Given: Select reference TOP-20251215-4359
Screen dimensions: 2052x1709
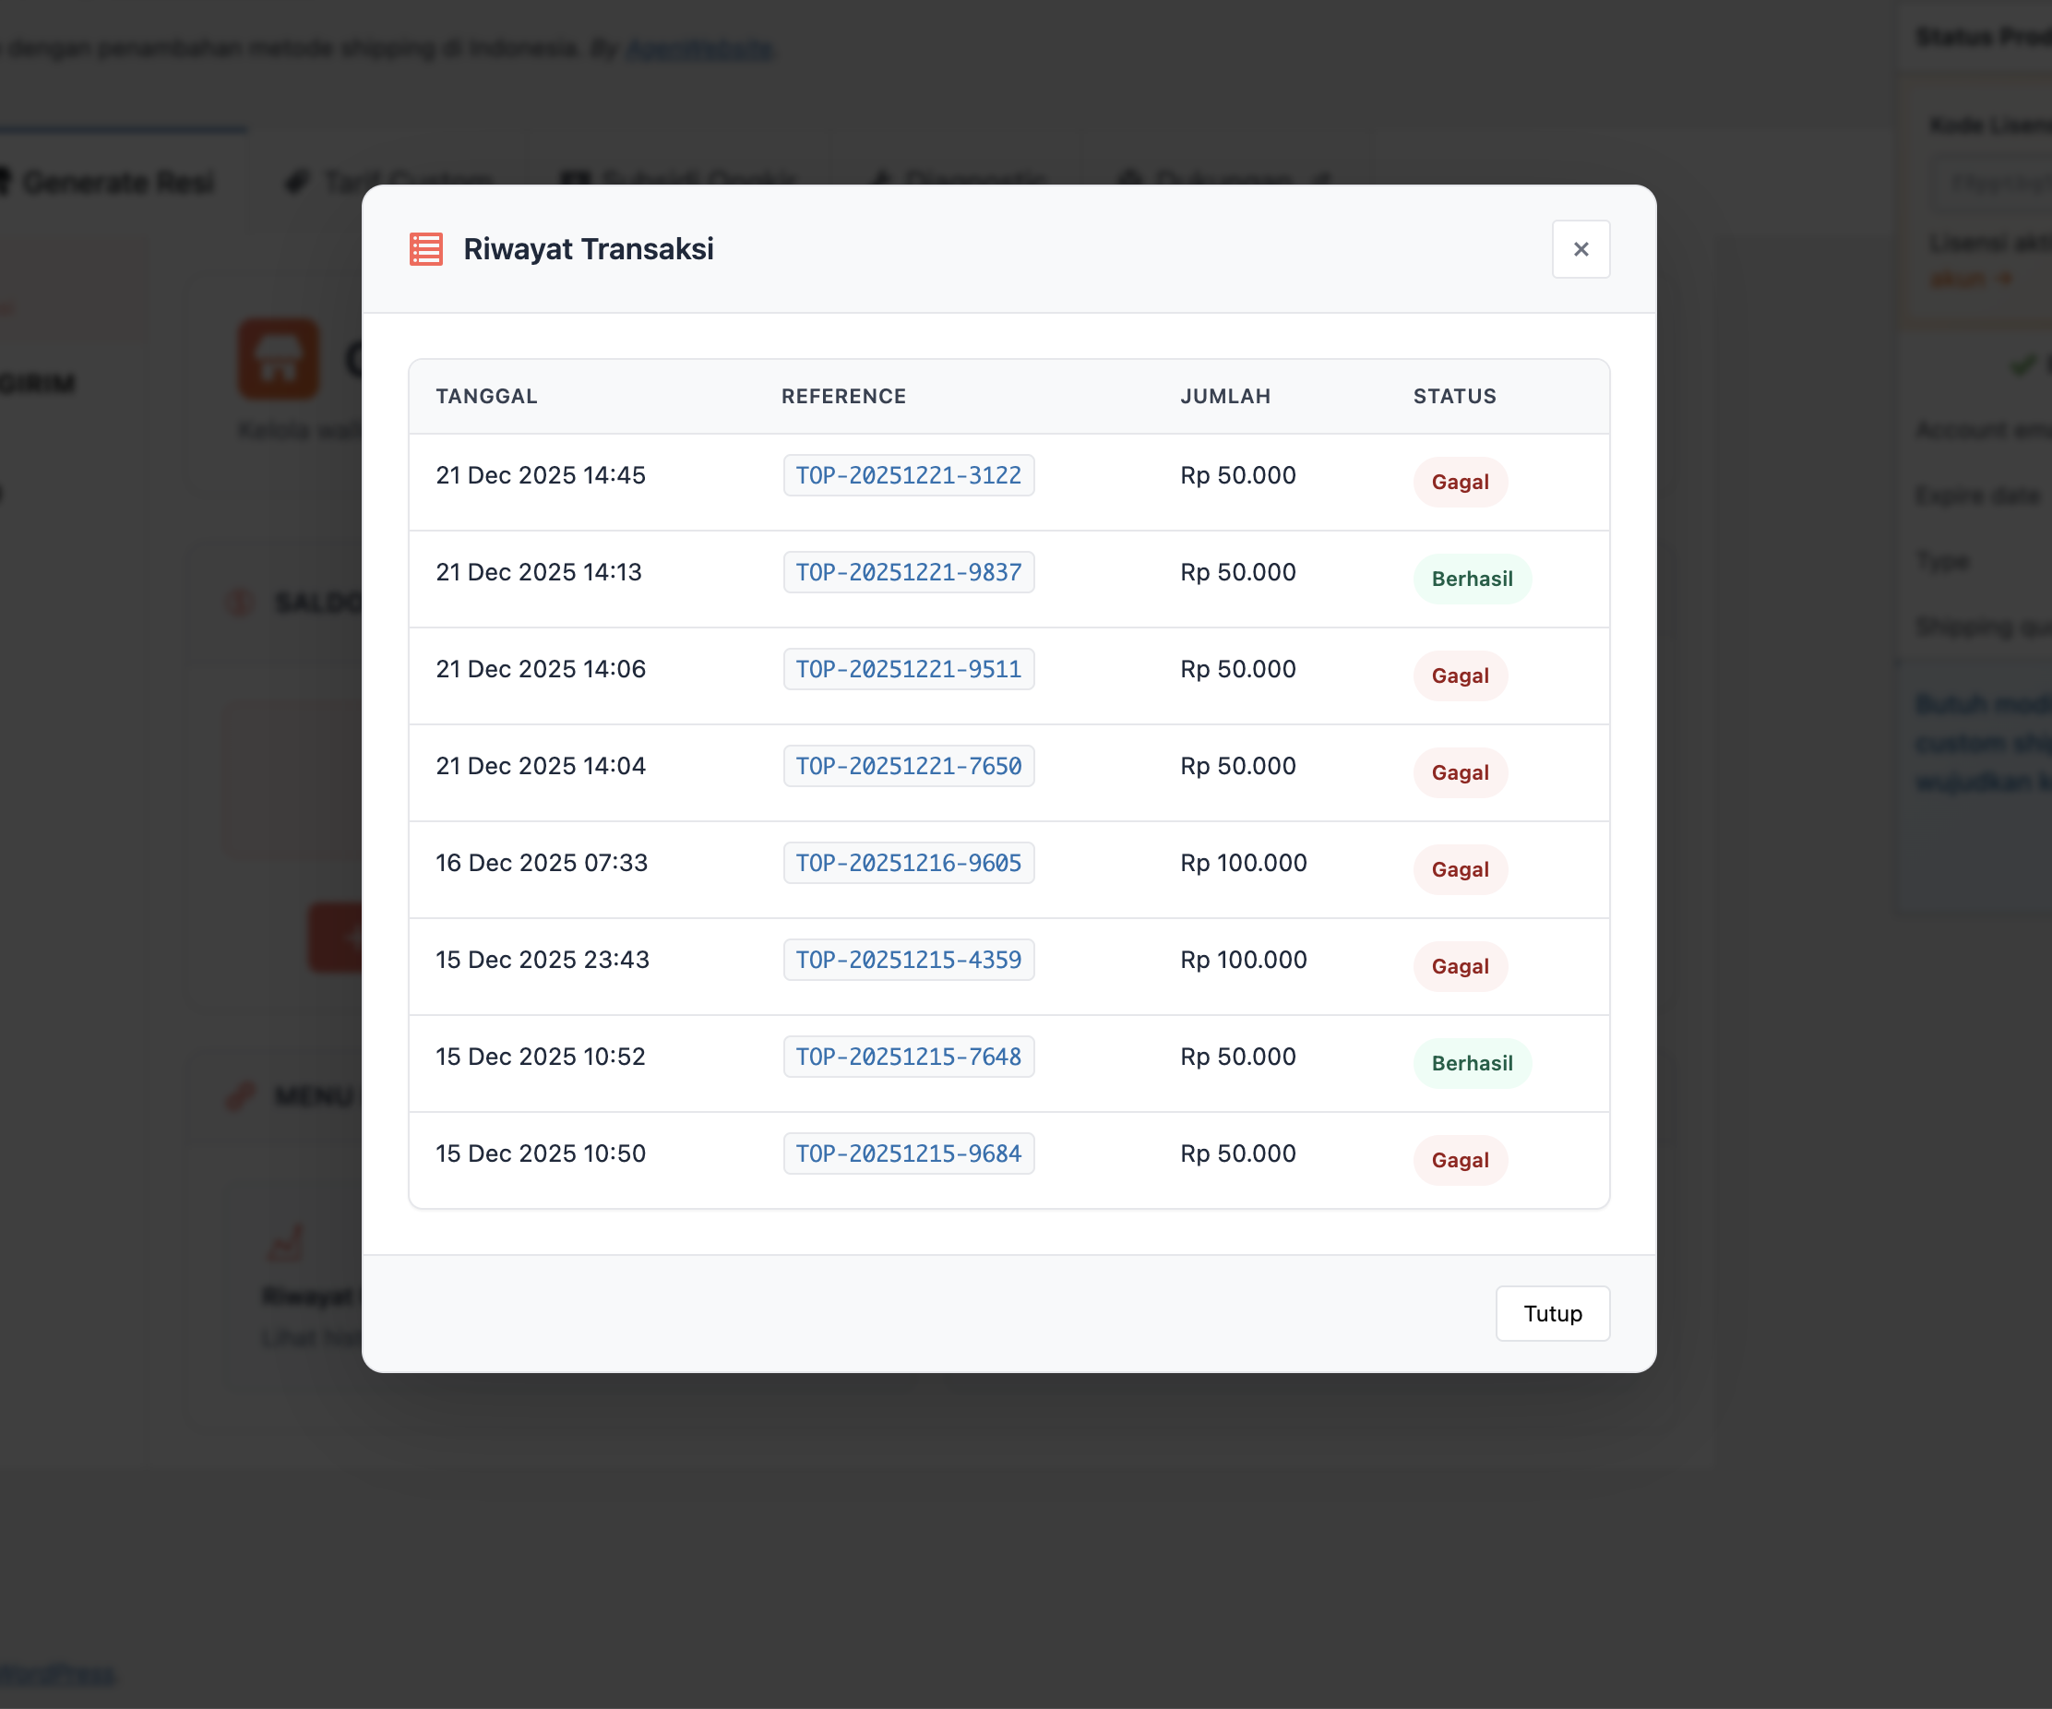Looking at the screenshot, I should [x=908, y=959].
